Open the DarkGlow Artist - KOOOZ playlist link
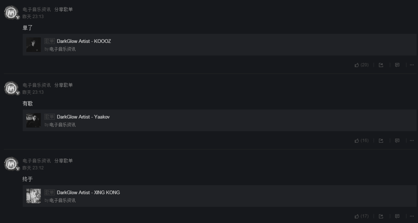The width and height of the screenshot is (418, 223). point(84,41)
